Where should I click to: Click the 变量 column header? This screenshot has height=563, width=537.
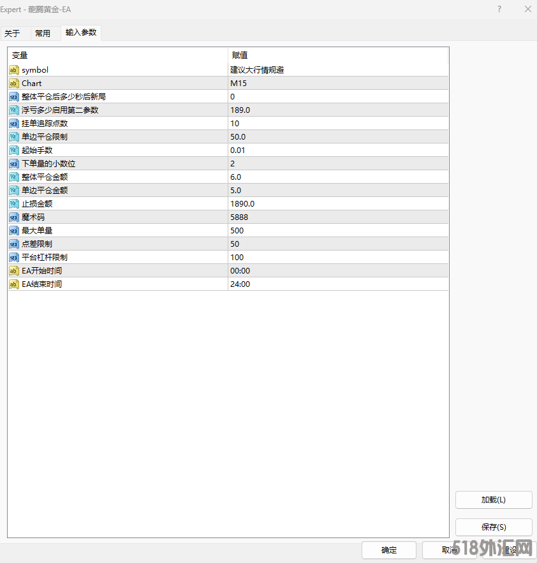118,55
